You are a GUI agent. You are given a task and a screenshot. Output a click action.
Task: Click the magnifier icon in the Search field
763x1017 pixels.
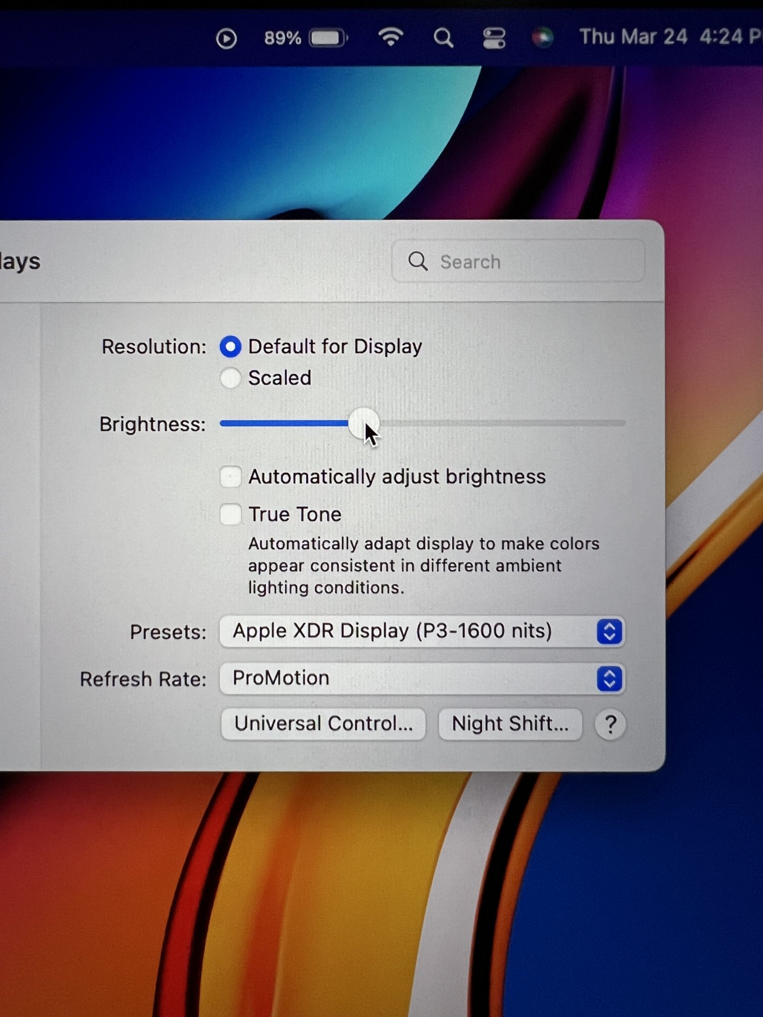click(418, 261)
